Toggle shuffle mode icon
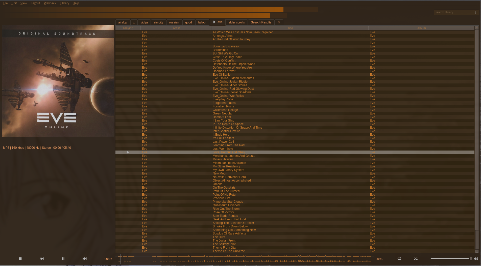Image resolution: width=481 pixels, height=266 pixels. click(416, 259)
